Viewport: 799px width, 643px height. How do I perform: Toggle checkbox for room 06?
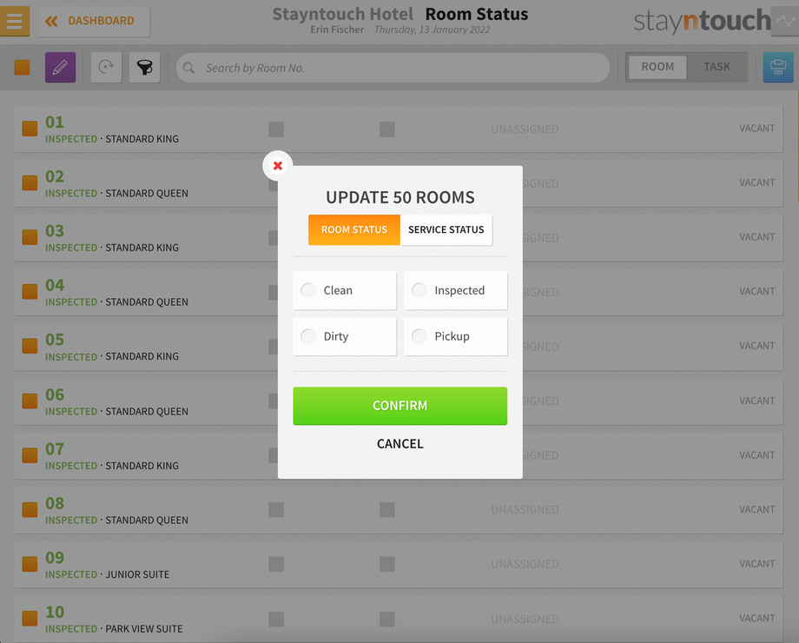click(x=30, y=401)
